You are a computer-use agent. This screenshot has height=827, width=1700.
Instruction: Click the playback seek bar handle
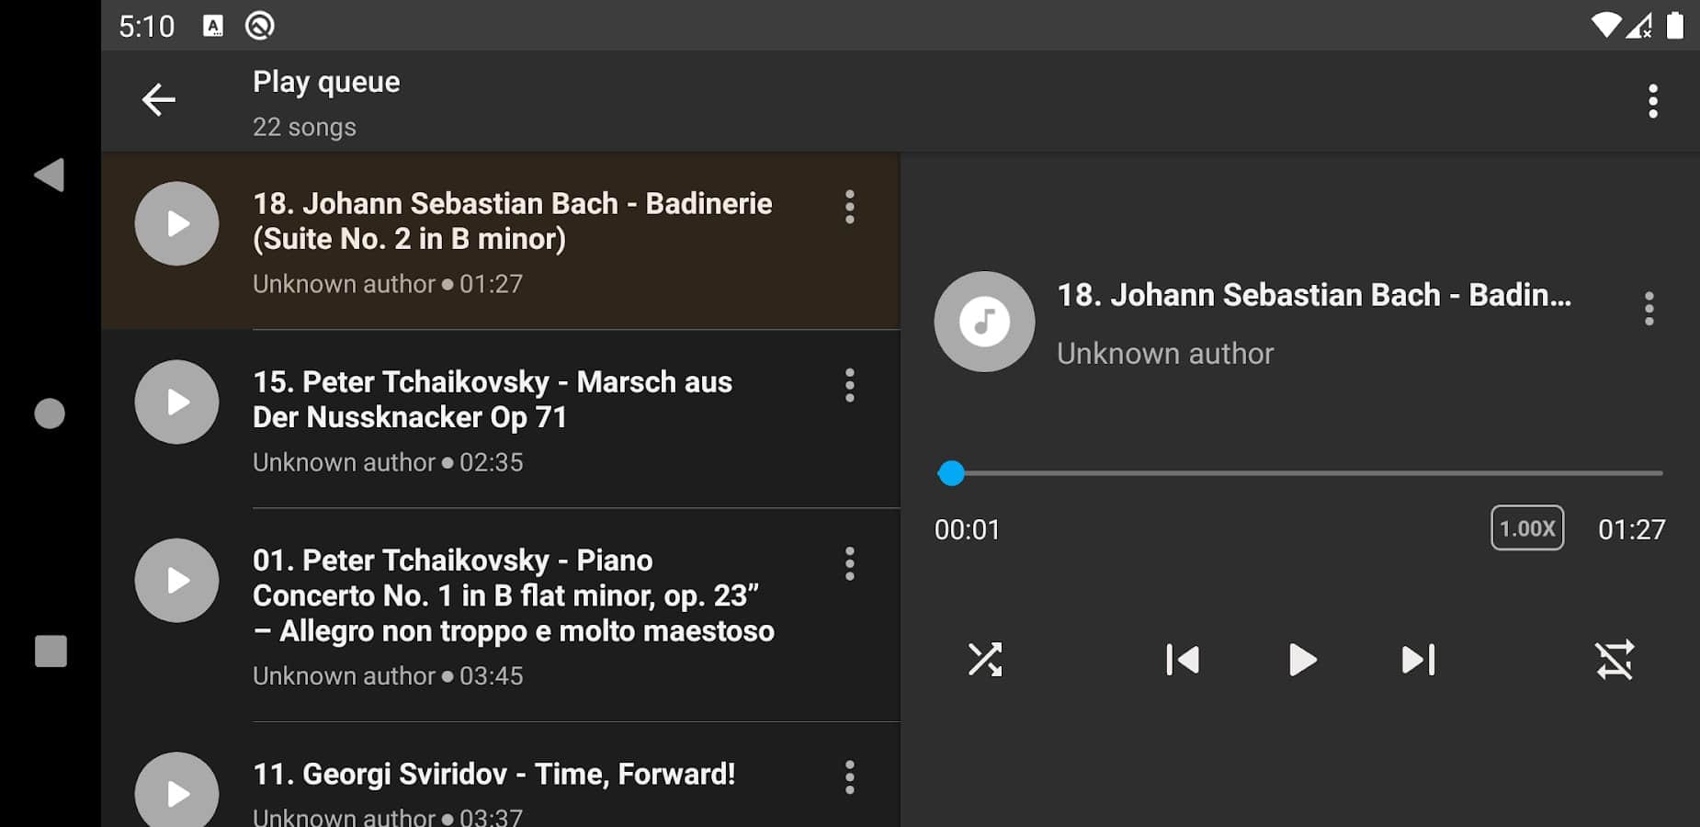951,473
